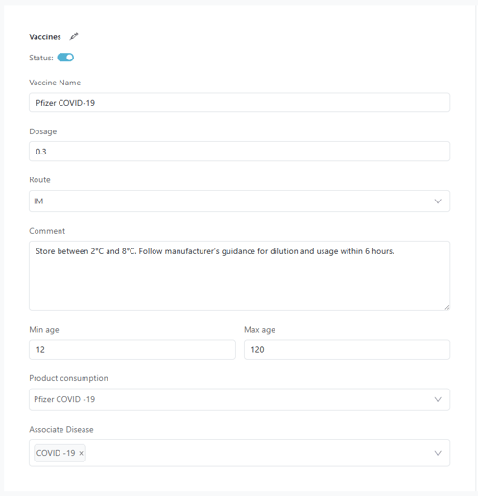This screenshot has height=496, width=478.
Task: Expand the Route dropdown arrow
Action: (438, 201)
